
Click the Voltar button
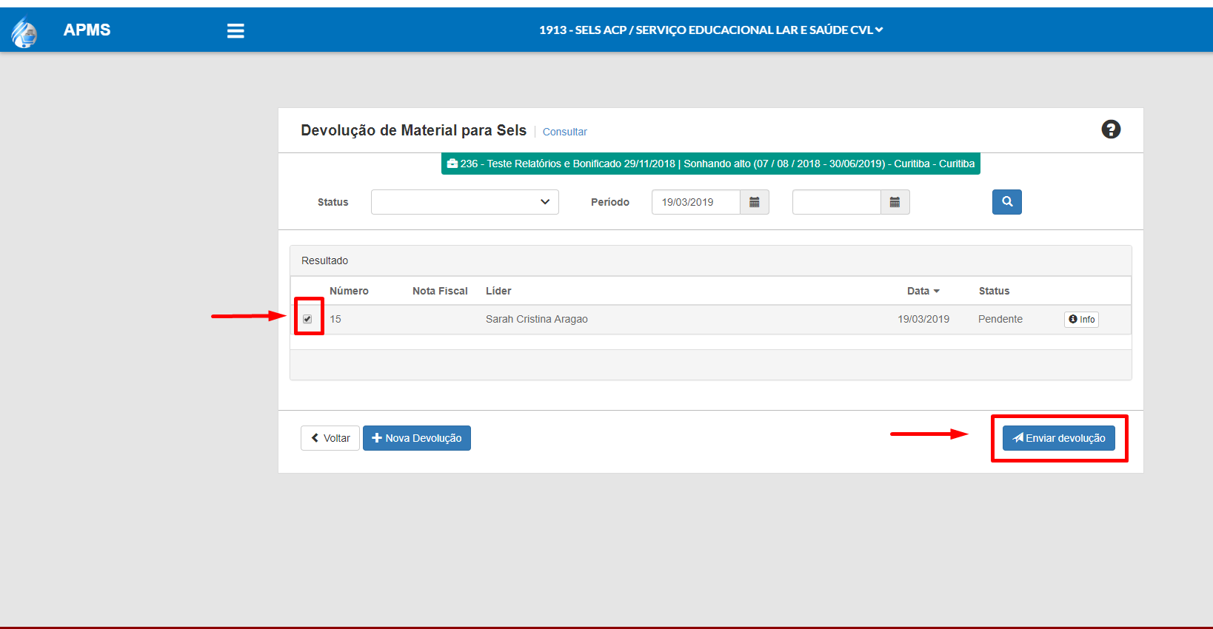[x=330, y=438]
